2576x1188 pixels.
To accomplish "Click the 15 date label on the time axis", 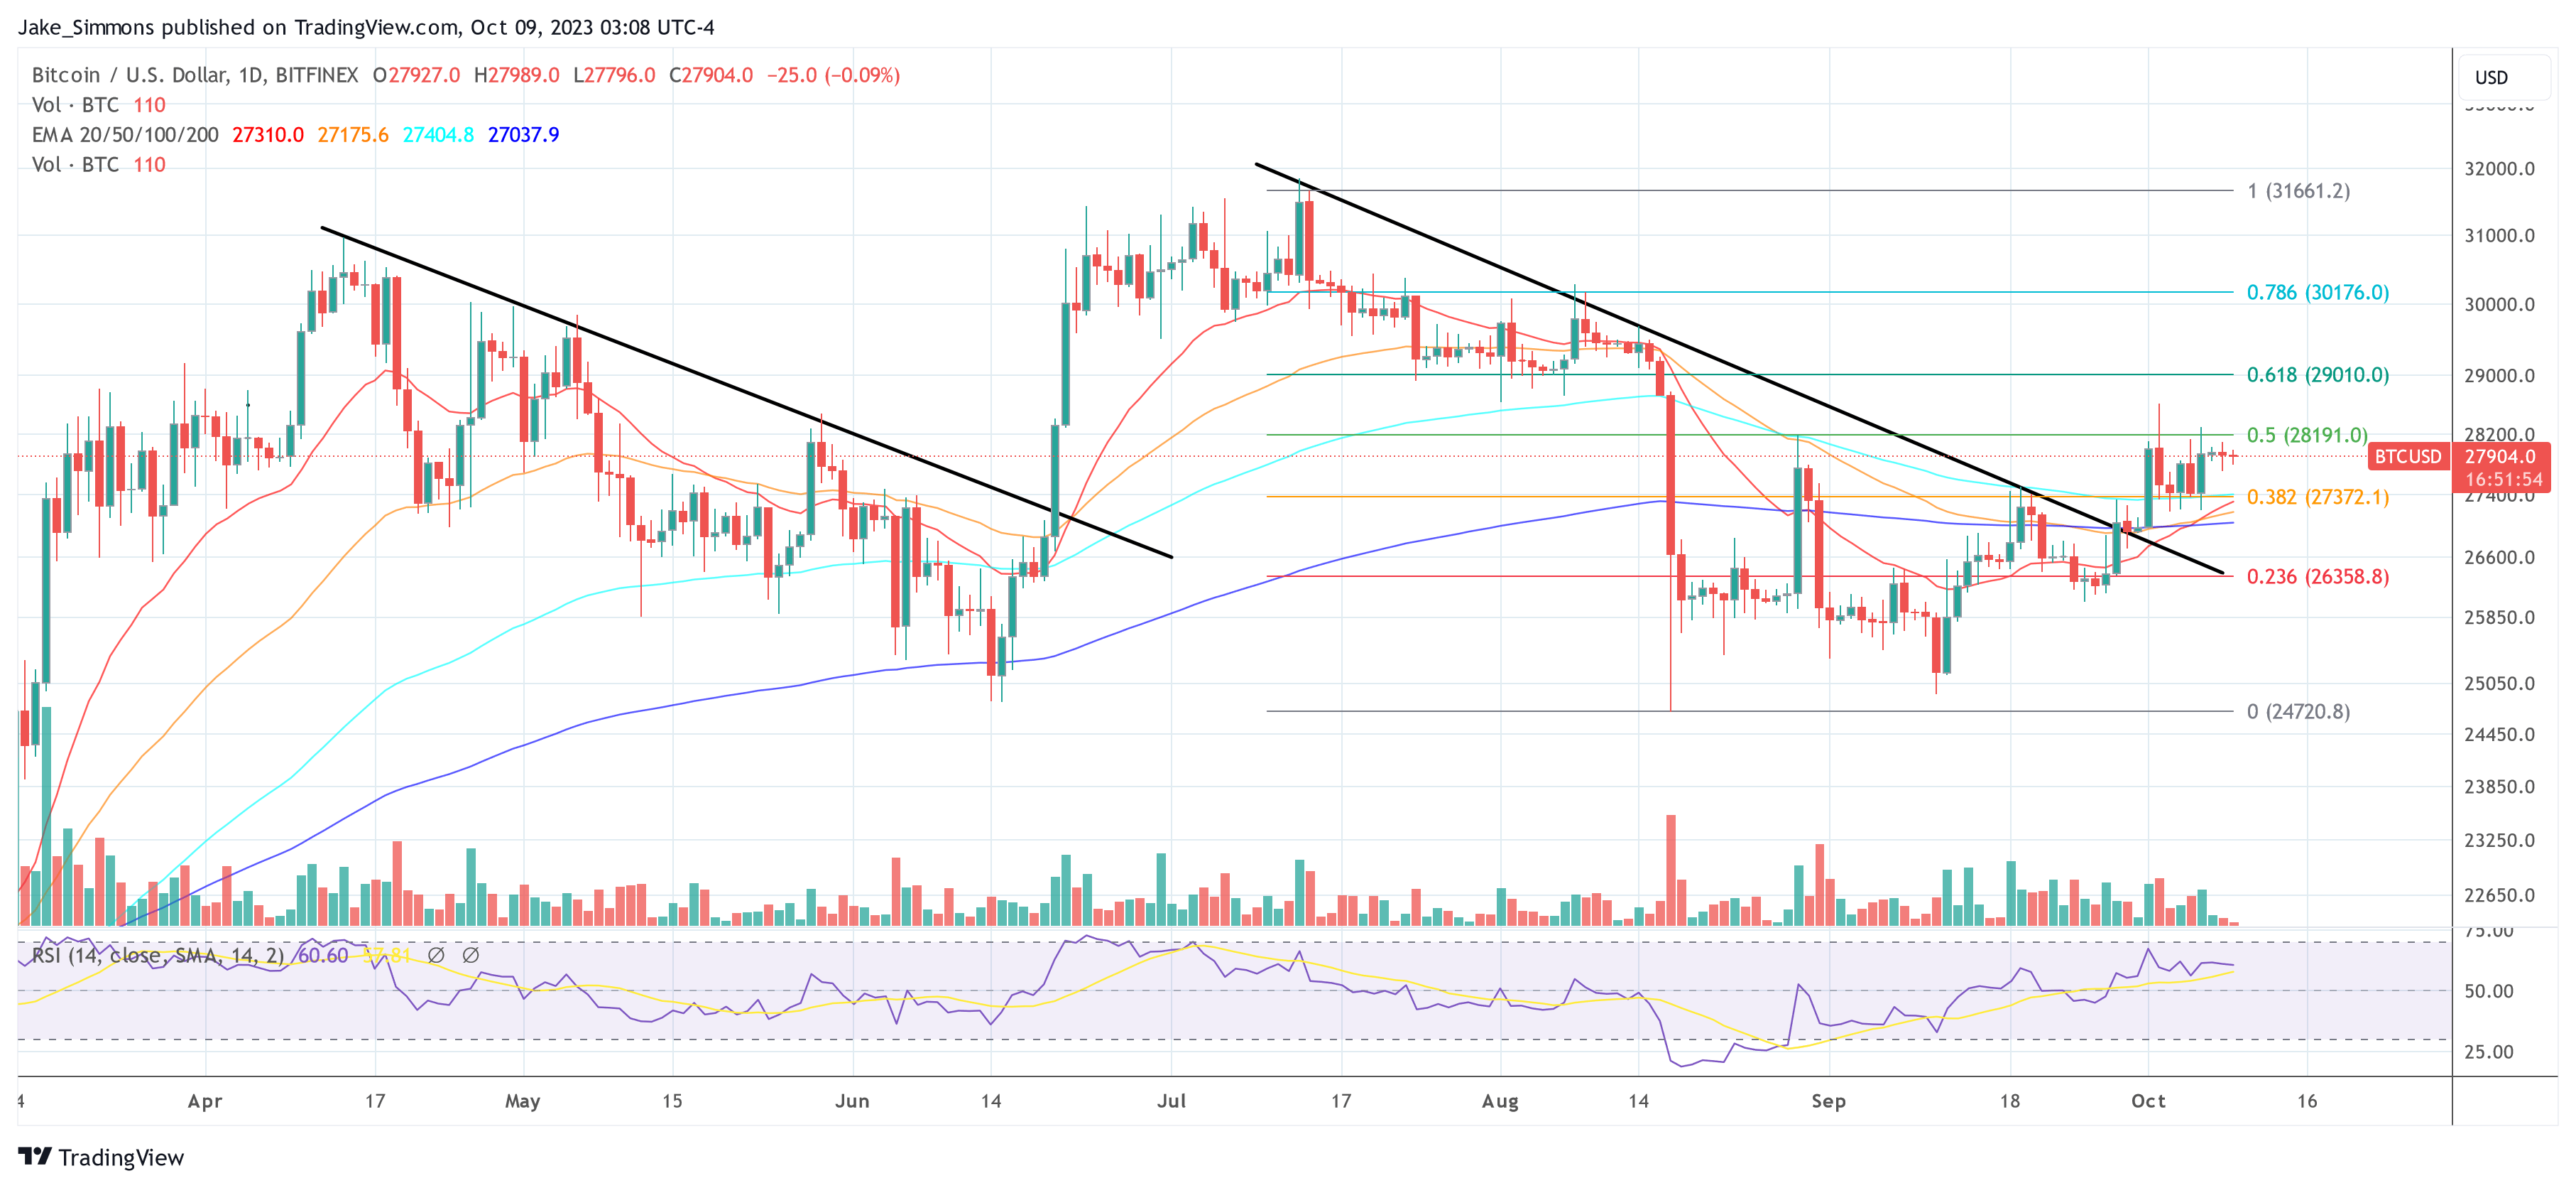I will coord(672,1101).
